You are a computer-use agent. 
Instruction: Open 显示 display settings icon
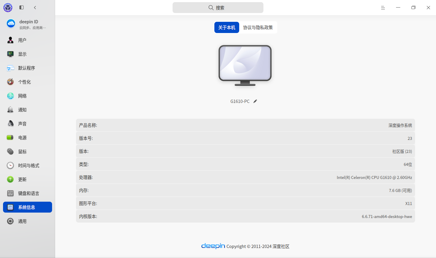point(10,54)
